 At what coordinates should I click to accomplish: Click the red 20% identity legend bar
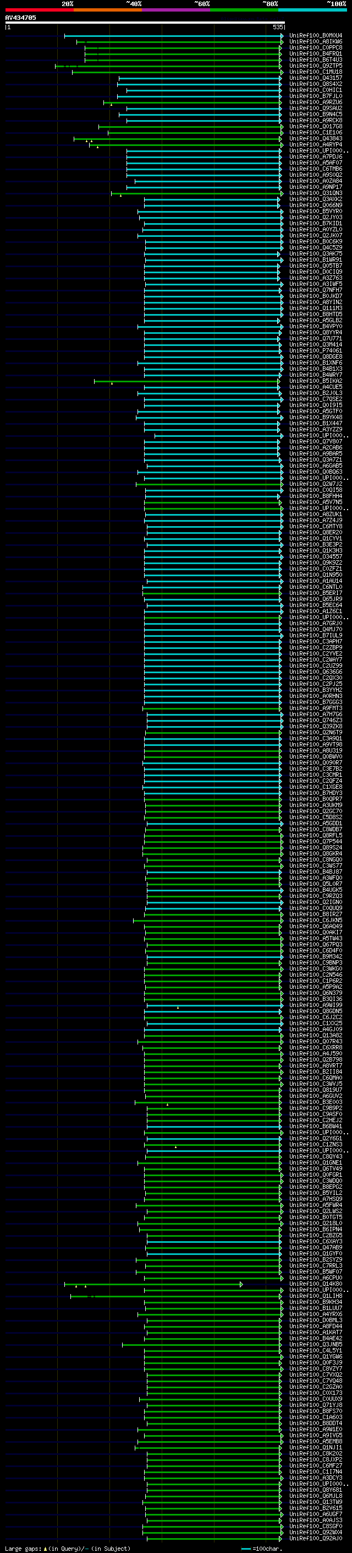click(39, 10)
